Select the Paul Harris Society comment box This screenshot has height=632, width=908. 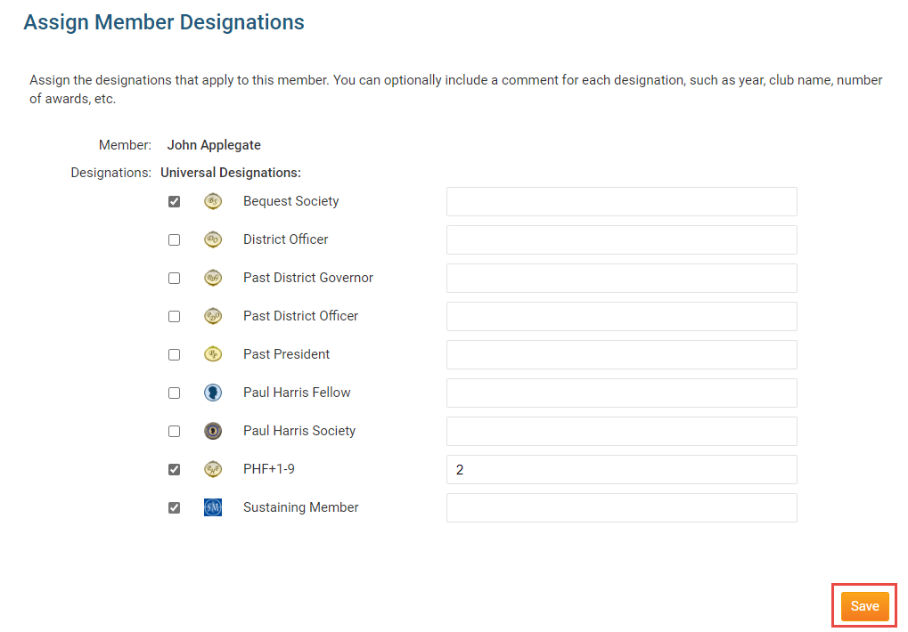click(621, 431)
